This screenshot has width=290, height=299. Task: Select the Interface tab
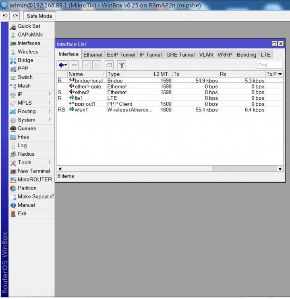[x=69, y=54]
